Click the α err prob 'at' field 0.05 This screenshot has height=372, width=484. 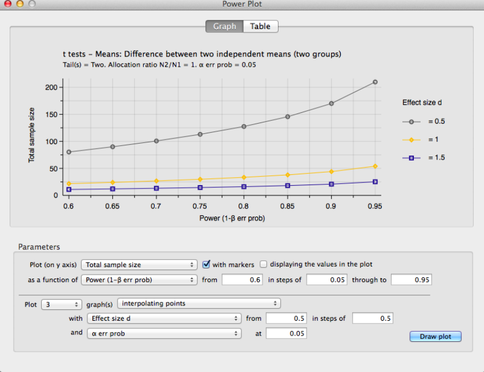tap(287, 333)
